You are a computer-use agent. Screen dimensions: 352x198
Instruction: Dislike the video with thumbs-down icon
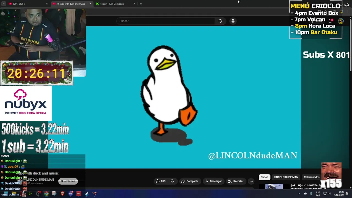(x=173, y=181)
